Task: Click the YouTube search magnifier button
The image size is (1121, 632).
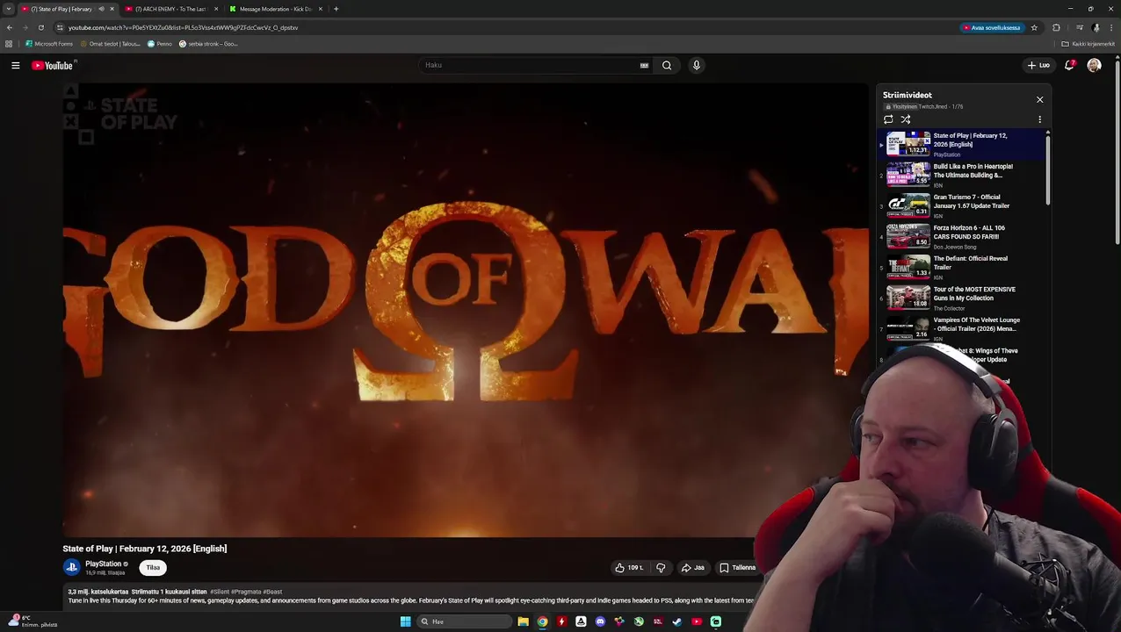Action: click(667, 65)
